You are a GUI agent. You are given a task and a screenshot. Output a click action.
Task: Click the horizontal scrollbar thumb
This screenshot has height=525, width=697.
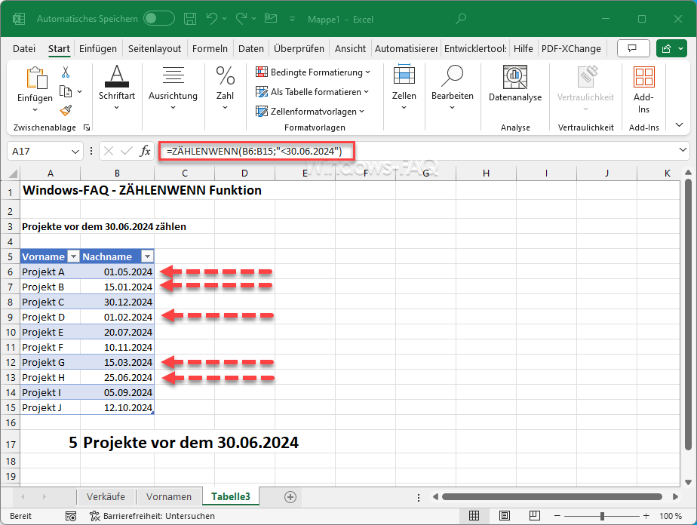point(552,496)
